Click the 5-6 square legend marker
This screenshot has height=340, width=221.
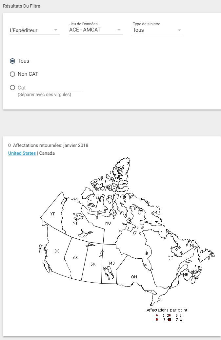coord(170,315)
